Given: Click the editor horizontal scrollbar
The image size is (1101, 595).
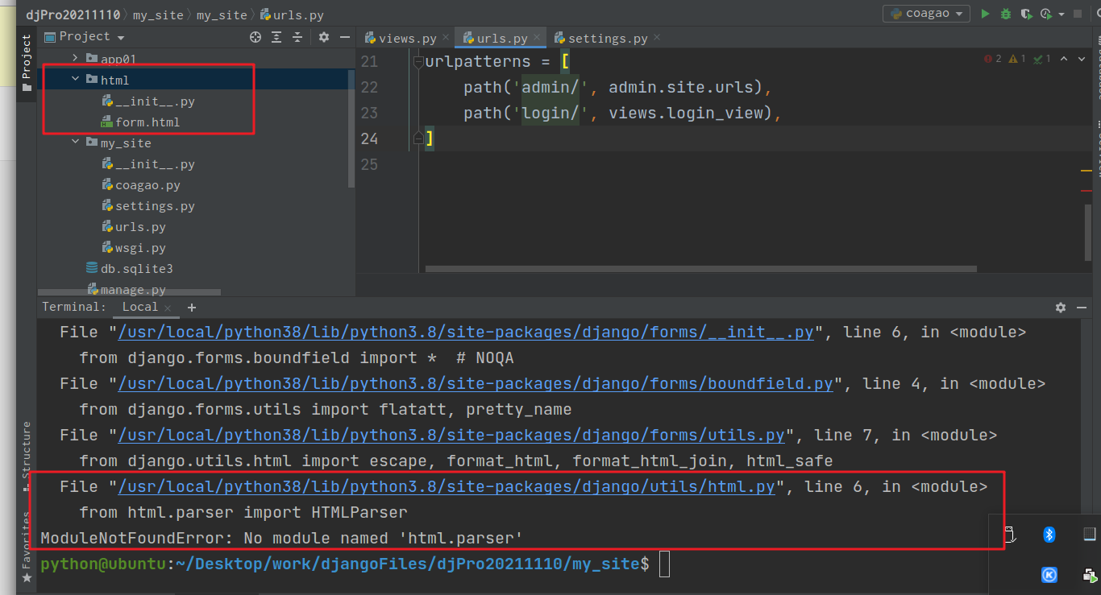Looking at the screenshot, I should pyautogui.click(x=700, y=269).
